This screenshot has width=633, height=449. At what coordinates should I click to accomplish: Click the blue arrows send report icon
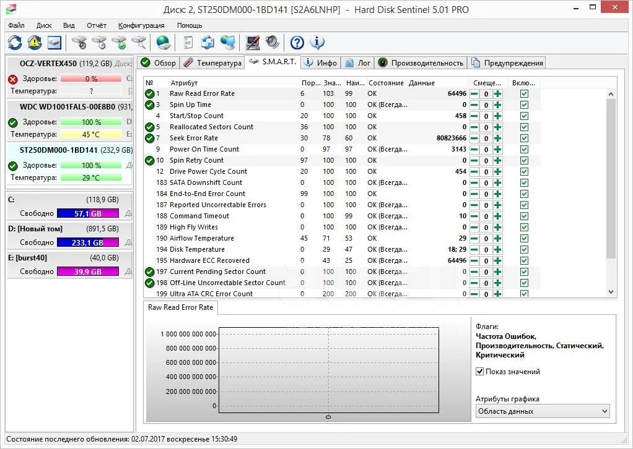(208, 42)
